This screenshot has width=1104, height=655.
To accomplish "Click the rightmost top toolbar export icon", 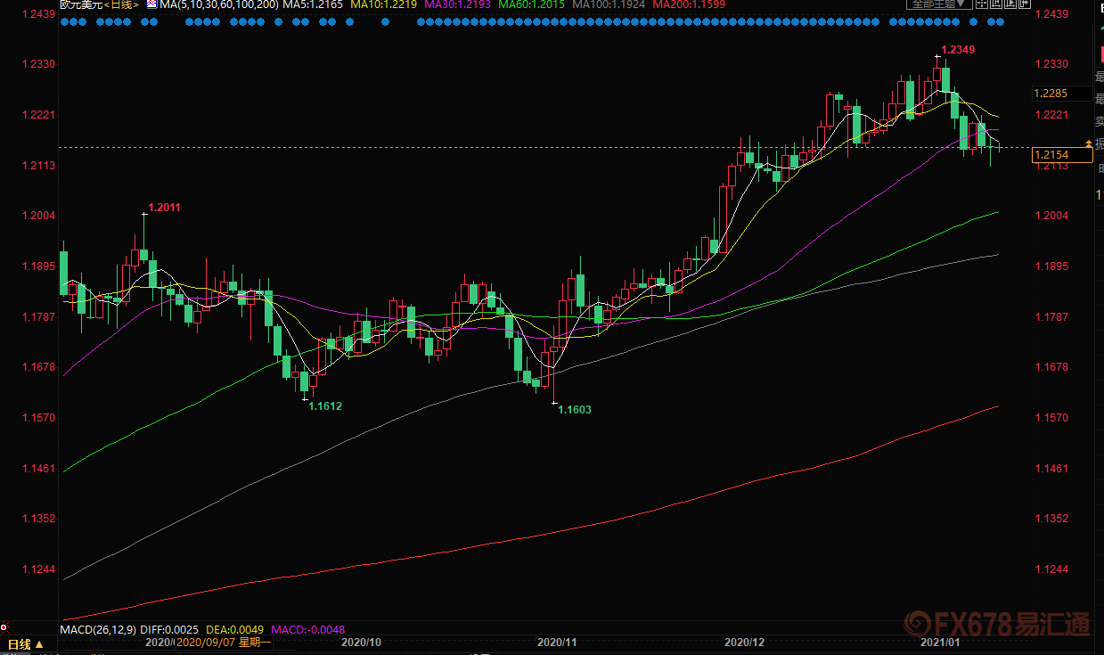I will click(1025, 4).
